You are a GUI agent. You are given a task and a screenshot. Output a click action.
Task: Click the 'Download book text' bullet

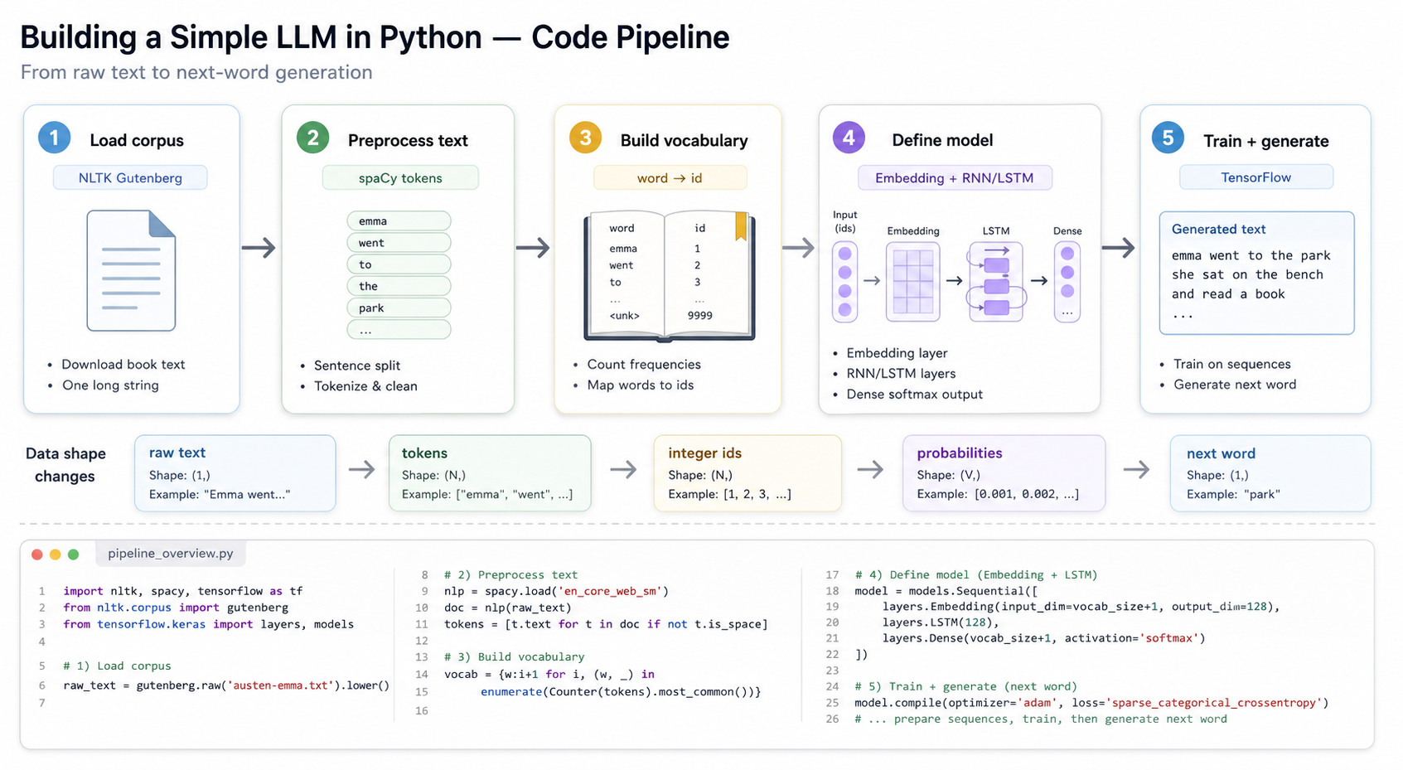tap(123, 364)
